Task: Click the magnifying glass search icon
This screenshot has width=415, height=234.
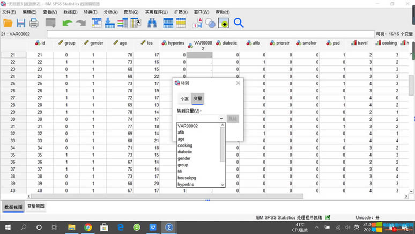Action: point(239,23)
